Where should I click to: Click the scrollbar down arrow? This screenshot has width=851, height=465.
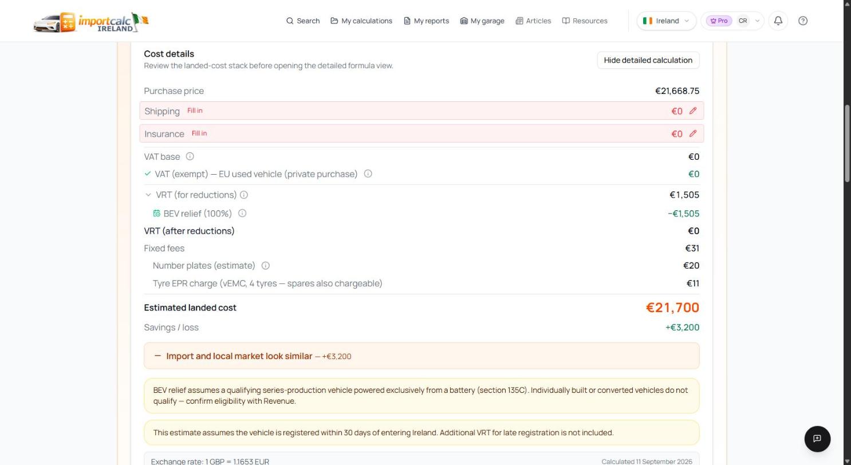click(847, 461)
